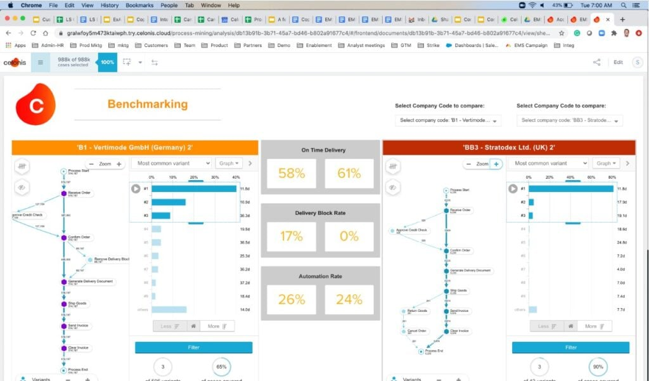Open the Apple menu
The height and width of the screenshot is (381, 649).
click(10, 5)
